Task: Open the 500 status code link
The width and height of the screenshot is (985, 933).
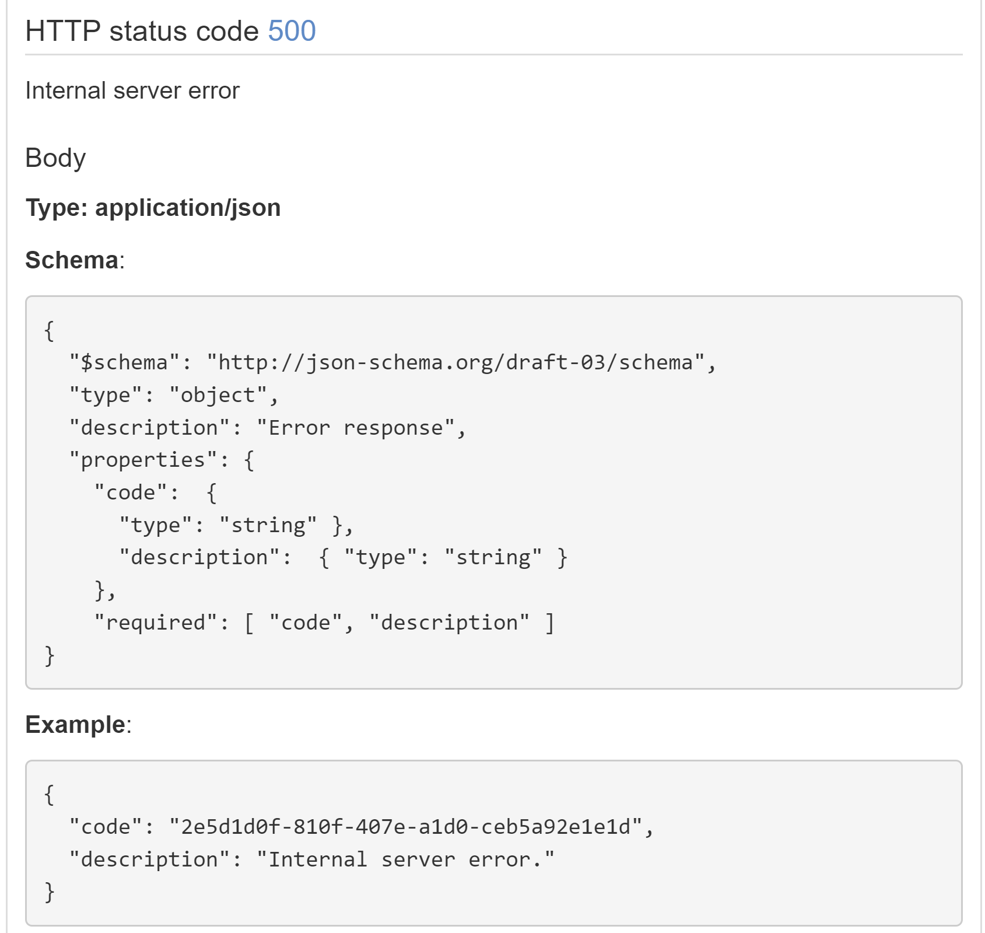Action: click(292, 31)
